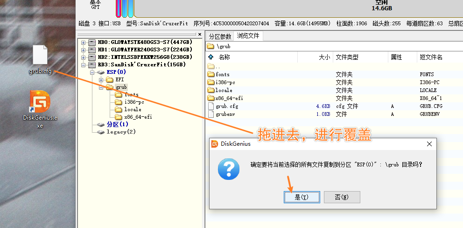Screen dimensions: 463x228
Task: Click the legacy(2) partition icon
Action: click(x=101, y=132)
